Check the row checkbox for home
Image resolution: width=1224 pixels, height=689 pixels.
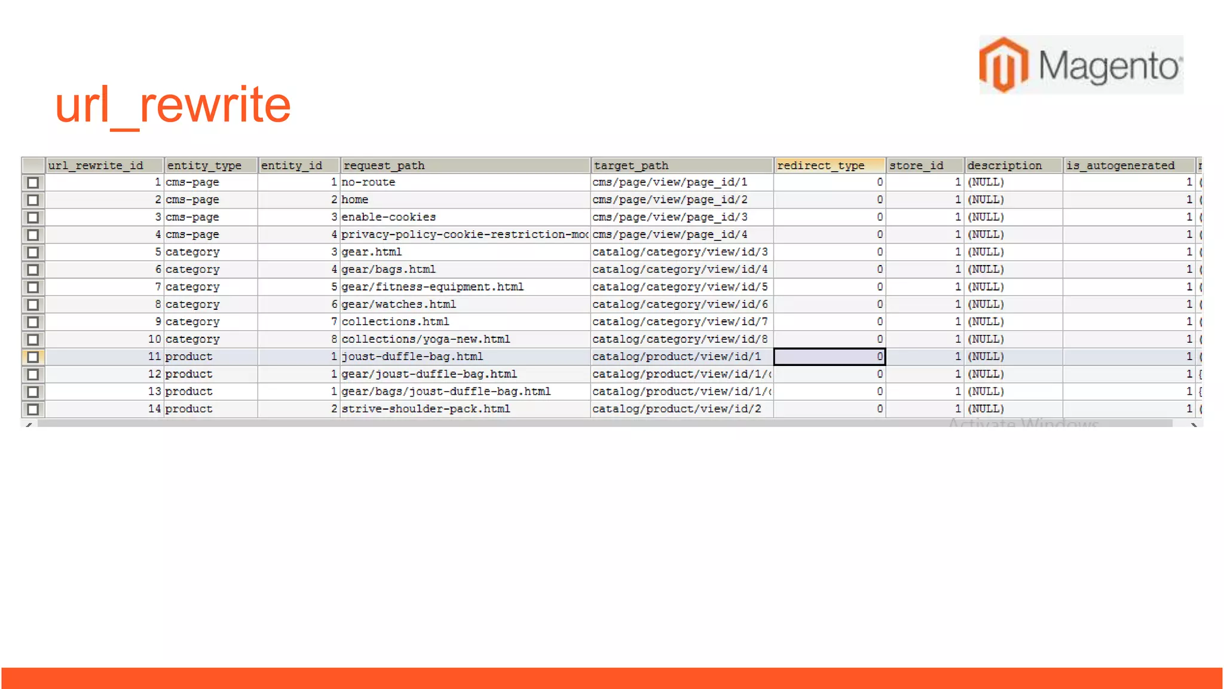point(33,200)
